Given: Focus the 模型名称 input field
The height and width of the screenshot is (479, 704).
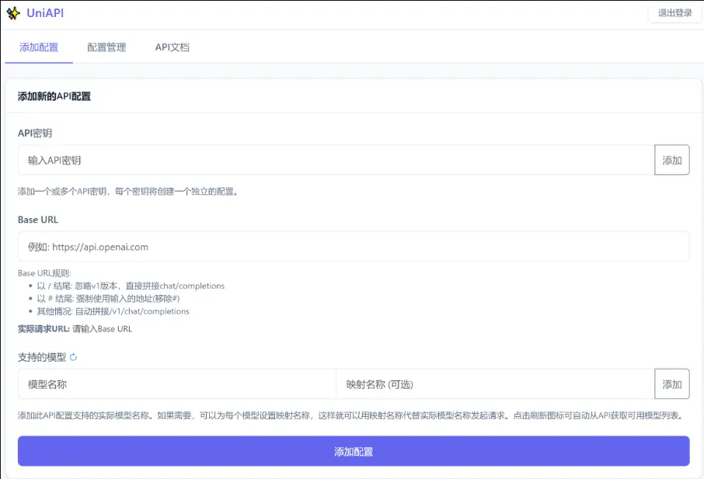Looking at the screenshot, I should click(x=177, y=384).
